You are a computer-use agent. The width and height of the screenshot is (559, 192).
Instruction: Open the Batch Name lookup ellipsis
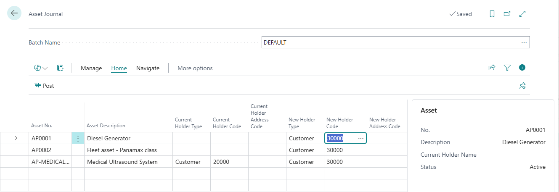click(x=524, y=42)
